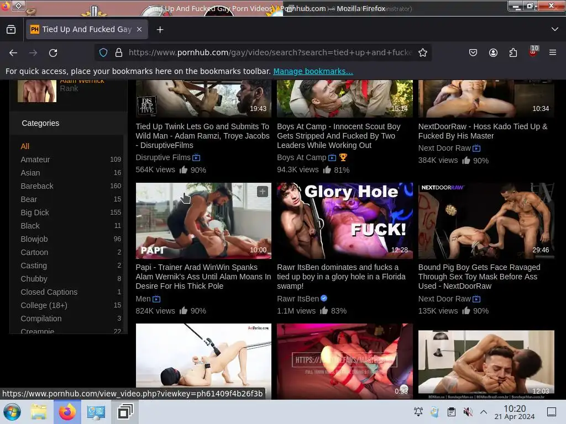Bookmark this page with the star icon
The image size is (566, 424).
pos(423,52)
